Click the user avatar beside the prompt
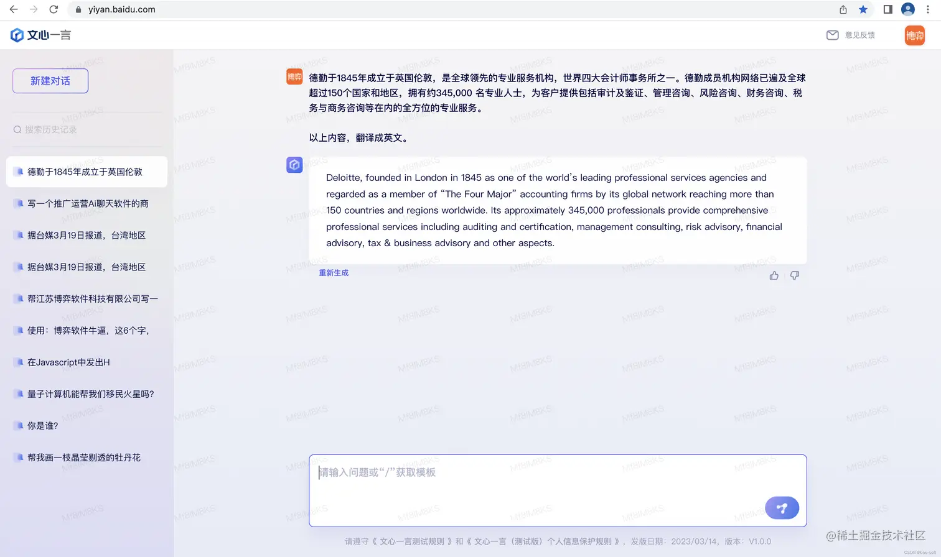 (x=294, y=76)
